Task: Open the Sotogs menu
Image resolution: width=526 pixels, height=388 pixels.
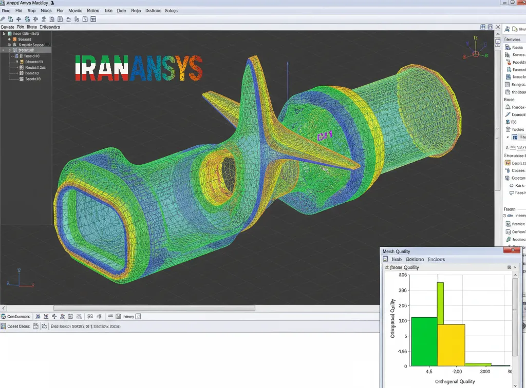Action: tap(171, 11)
